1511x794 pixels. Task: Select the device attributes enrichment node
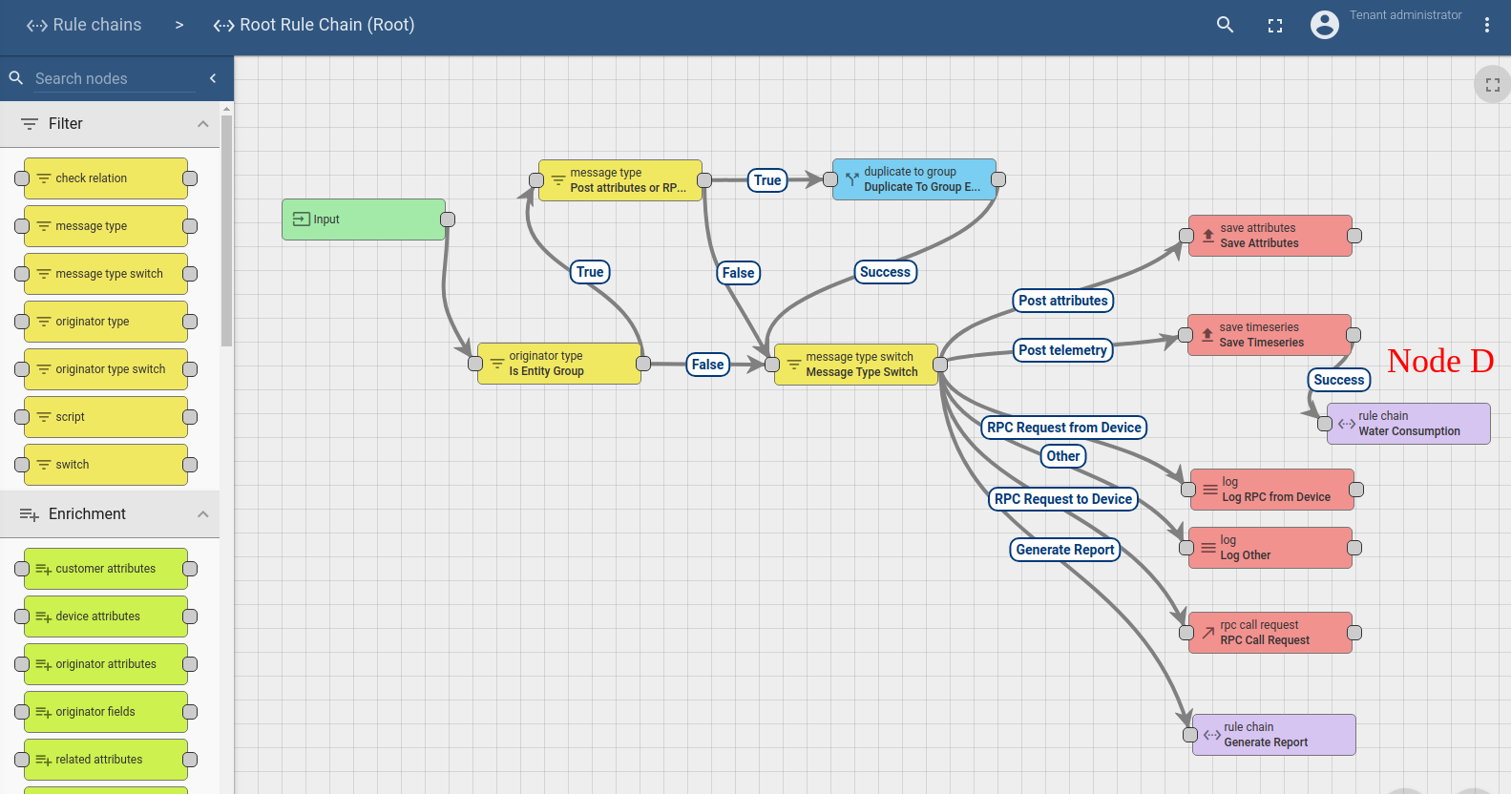point(106,616)
